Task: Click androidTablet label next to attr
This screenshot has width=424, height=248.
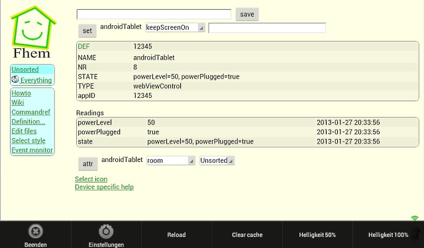Action: [122, 160]
